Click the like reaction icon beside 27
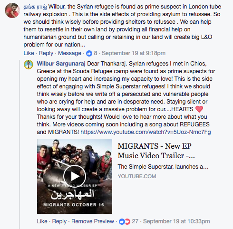This screenshot has height=229, width=233. coord(122,221)
